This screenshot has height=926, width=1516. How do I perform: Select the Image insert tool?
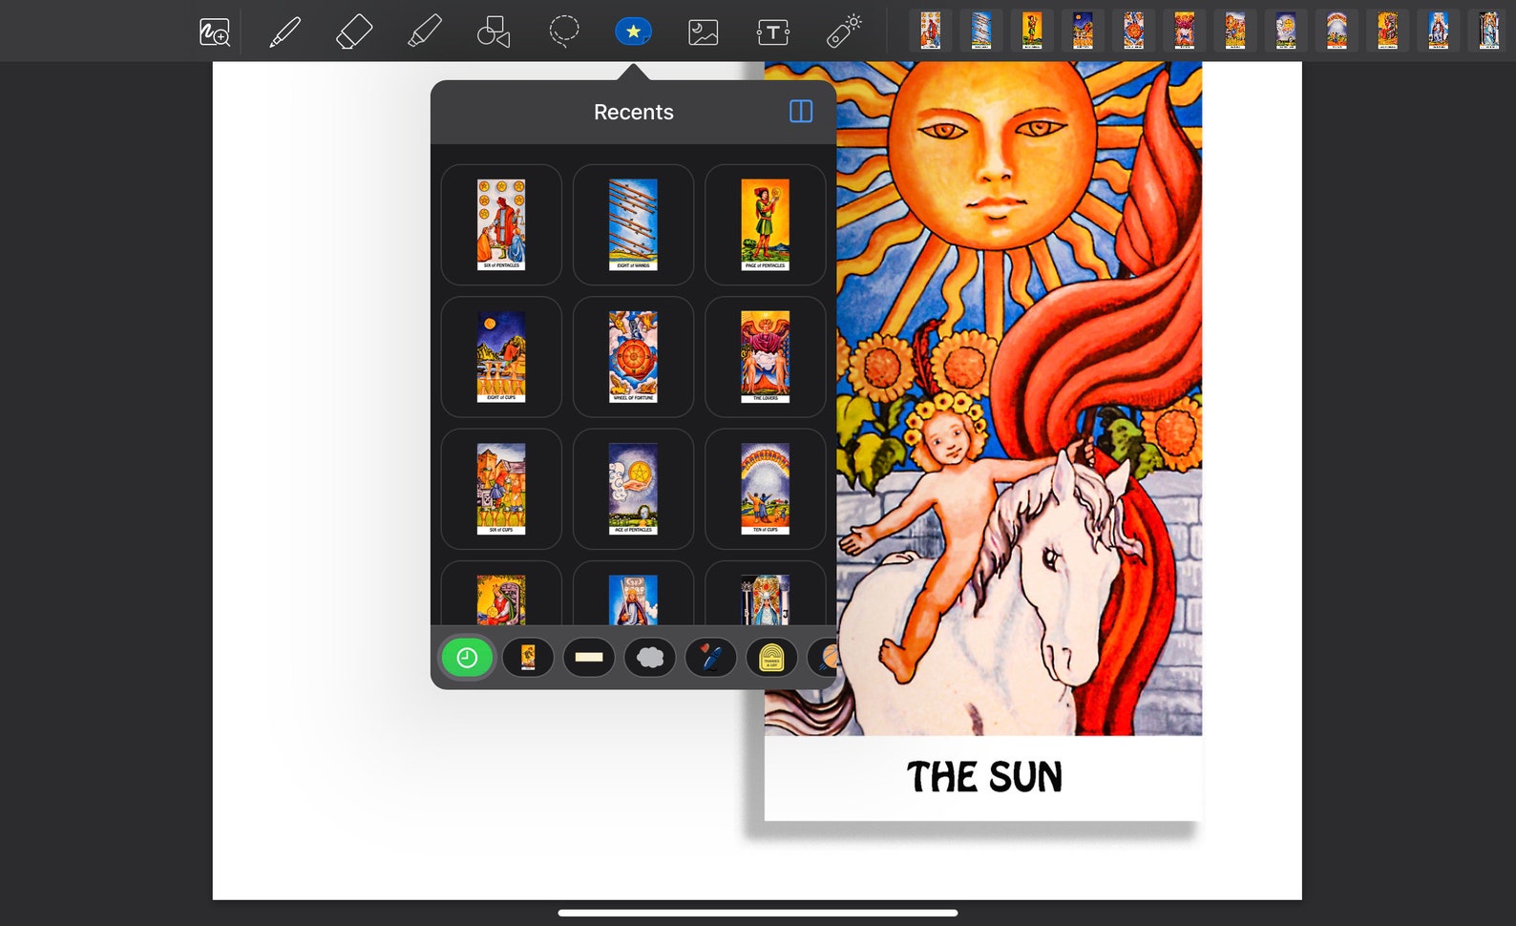[x=703, y=32]
